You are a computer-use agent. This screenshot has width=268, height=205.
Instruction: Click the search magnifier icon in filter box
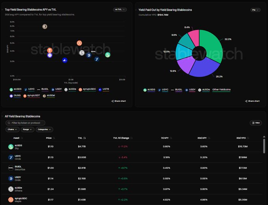click(x=9, y=123)
